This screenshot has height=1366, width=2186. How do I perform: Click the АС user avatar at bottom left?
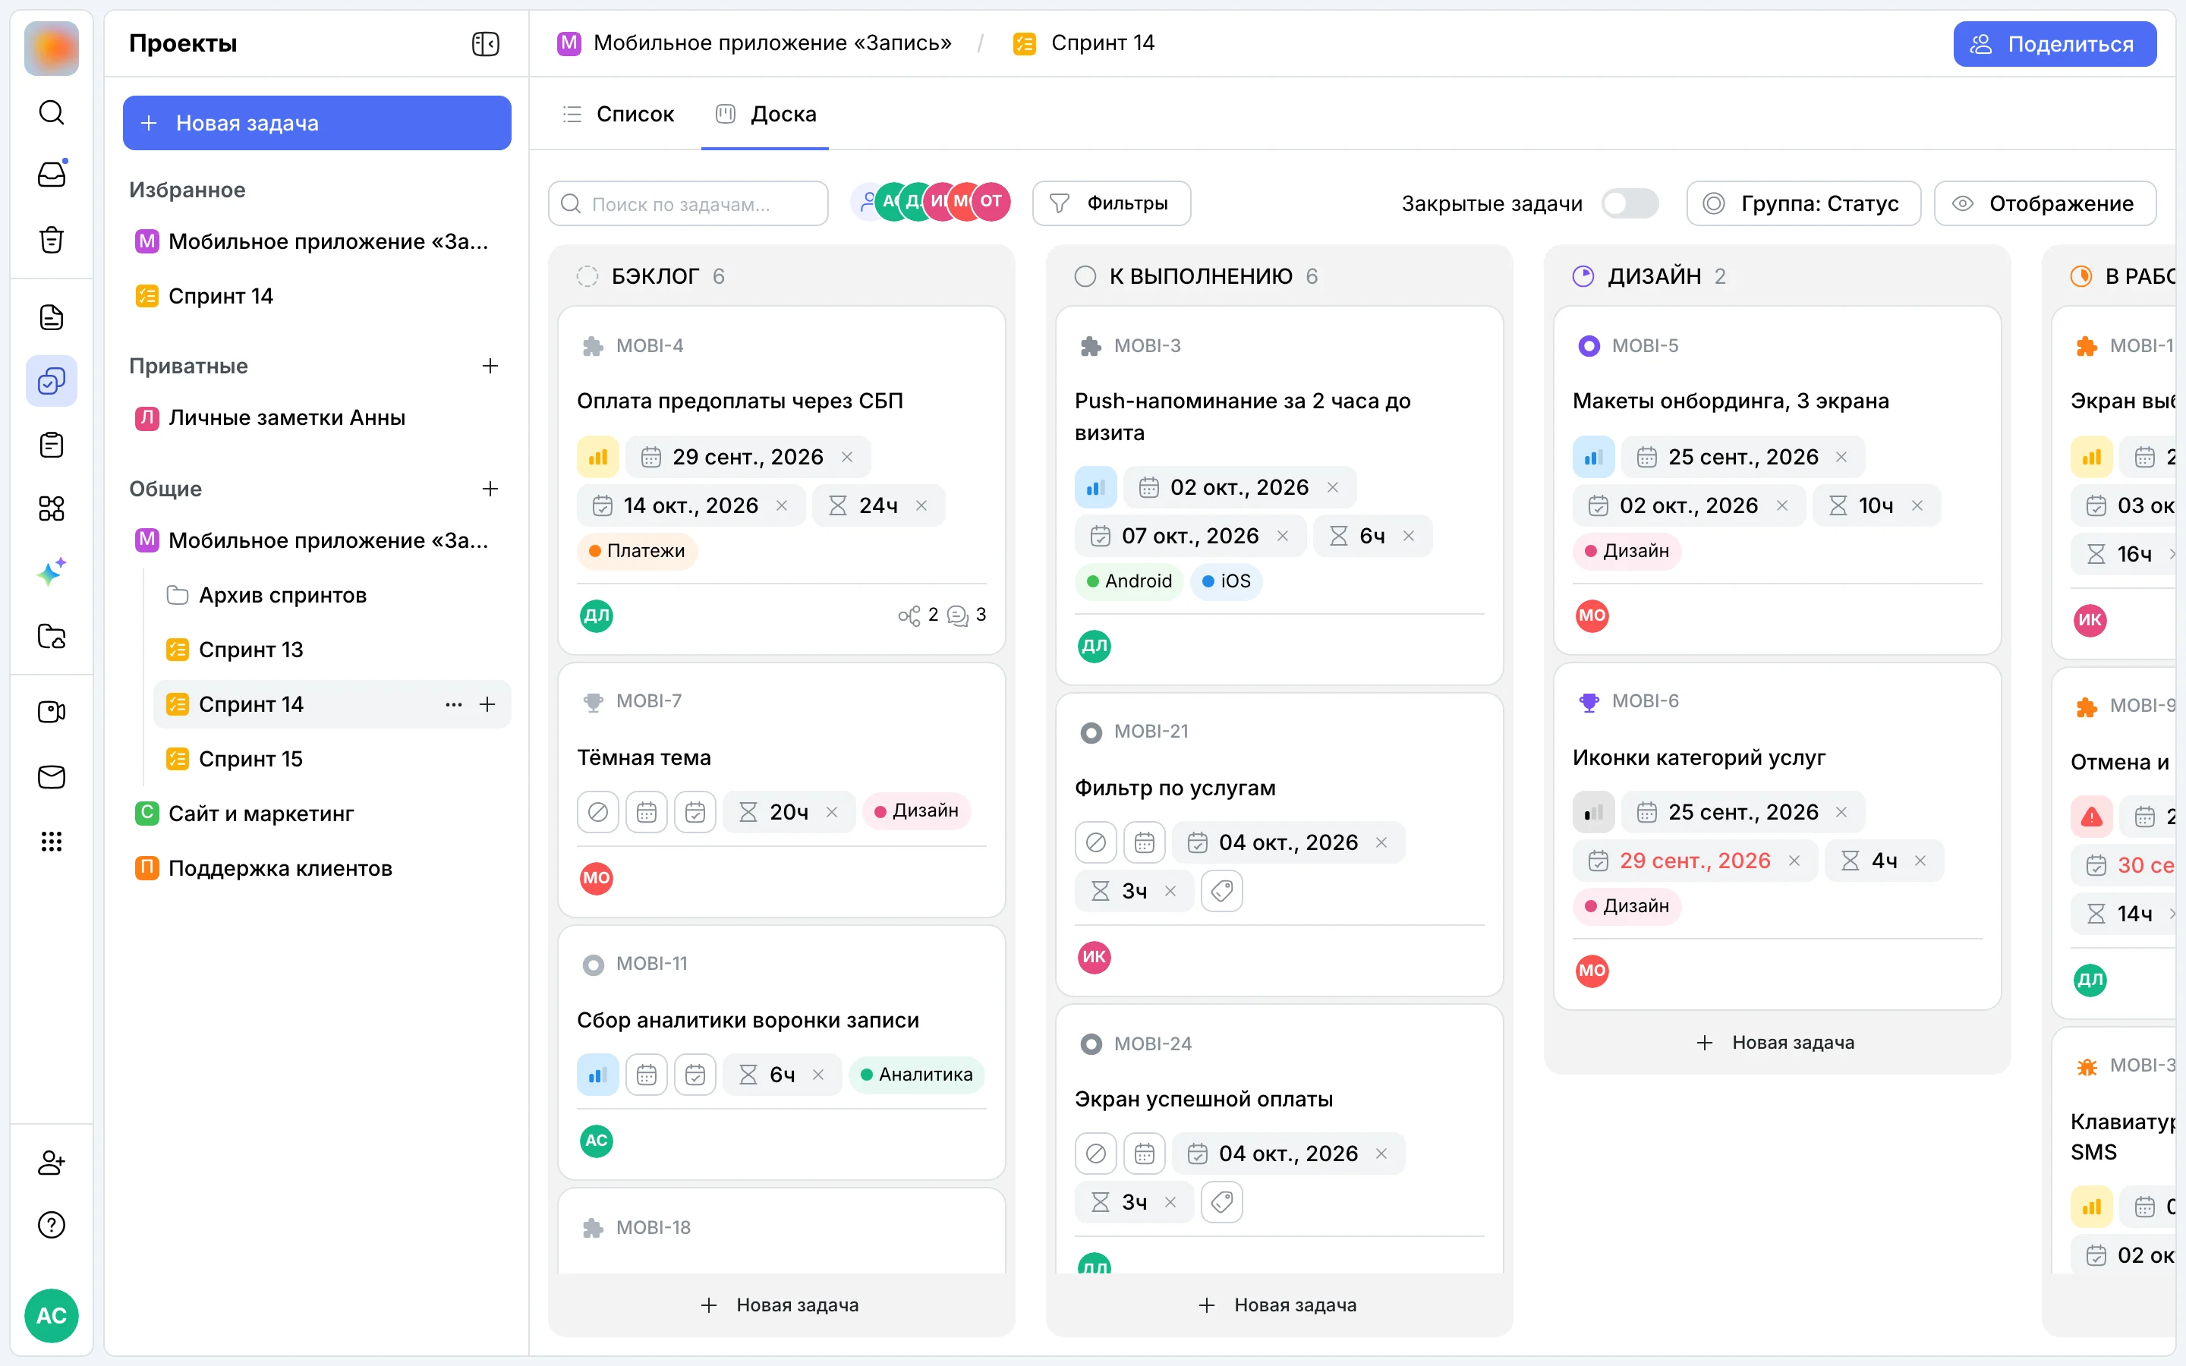click(x=52, y=1315)
